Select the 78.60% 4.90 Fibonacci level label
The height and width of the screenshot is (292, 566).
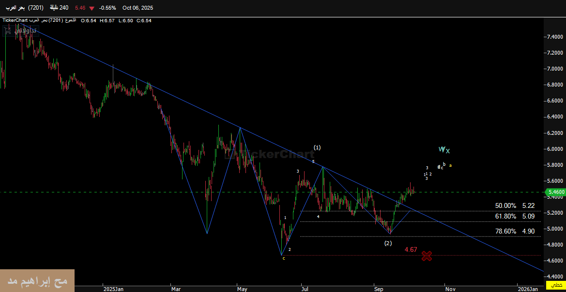[x=514, y=232]
